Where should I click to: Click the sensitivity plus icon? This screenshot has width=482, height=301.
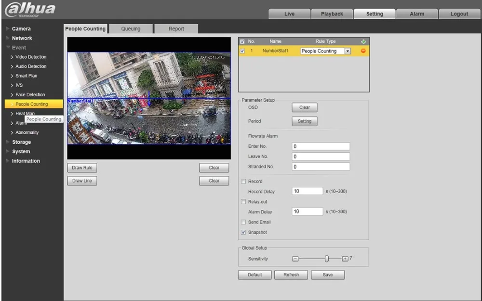point(345,259)
